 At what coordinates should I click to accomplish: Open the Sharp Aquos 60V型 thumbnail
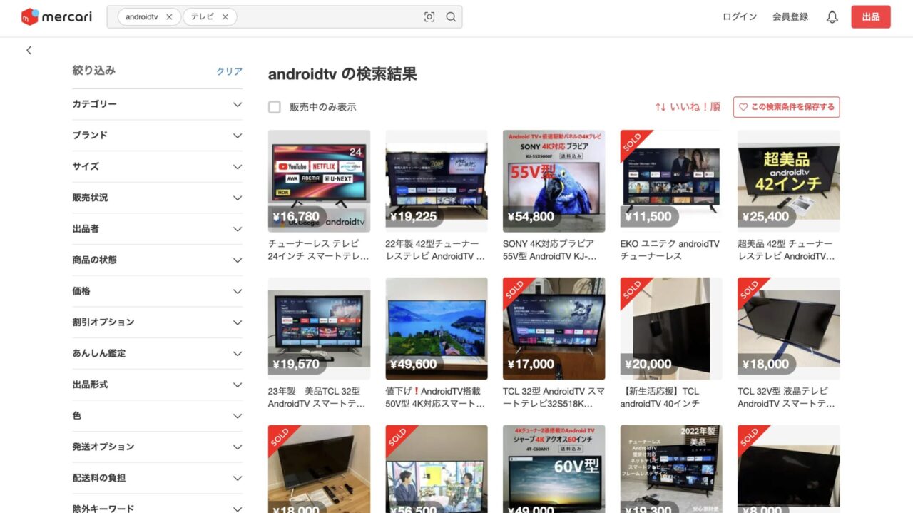pos(554,469)
